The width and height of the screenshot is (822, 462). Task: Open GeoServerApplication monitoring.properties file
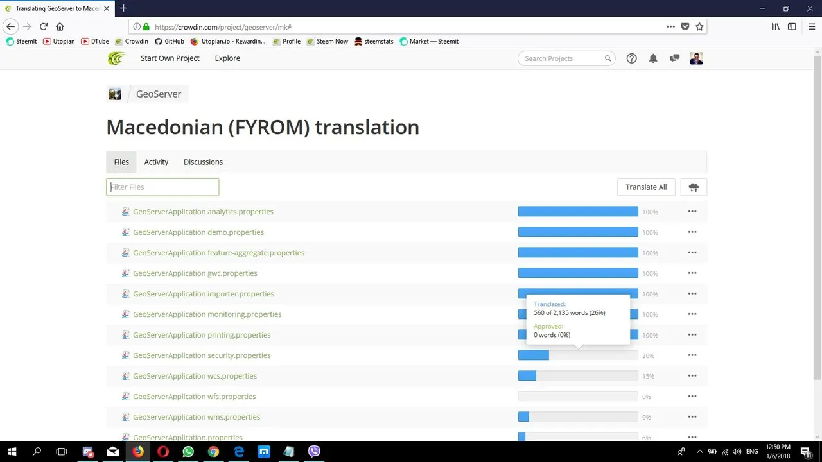(x=207, y=314)
